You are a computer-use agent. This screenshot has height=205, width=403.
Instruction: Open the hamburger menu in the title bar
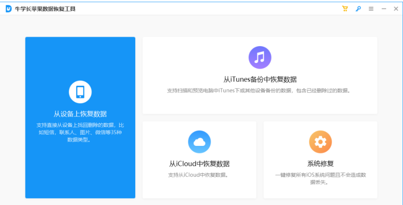pos(371,9)
